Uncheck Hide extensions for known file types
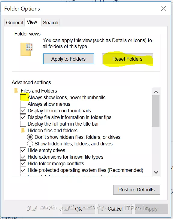 point(23,157)
